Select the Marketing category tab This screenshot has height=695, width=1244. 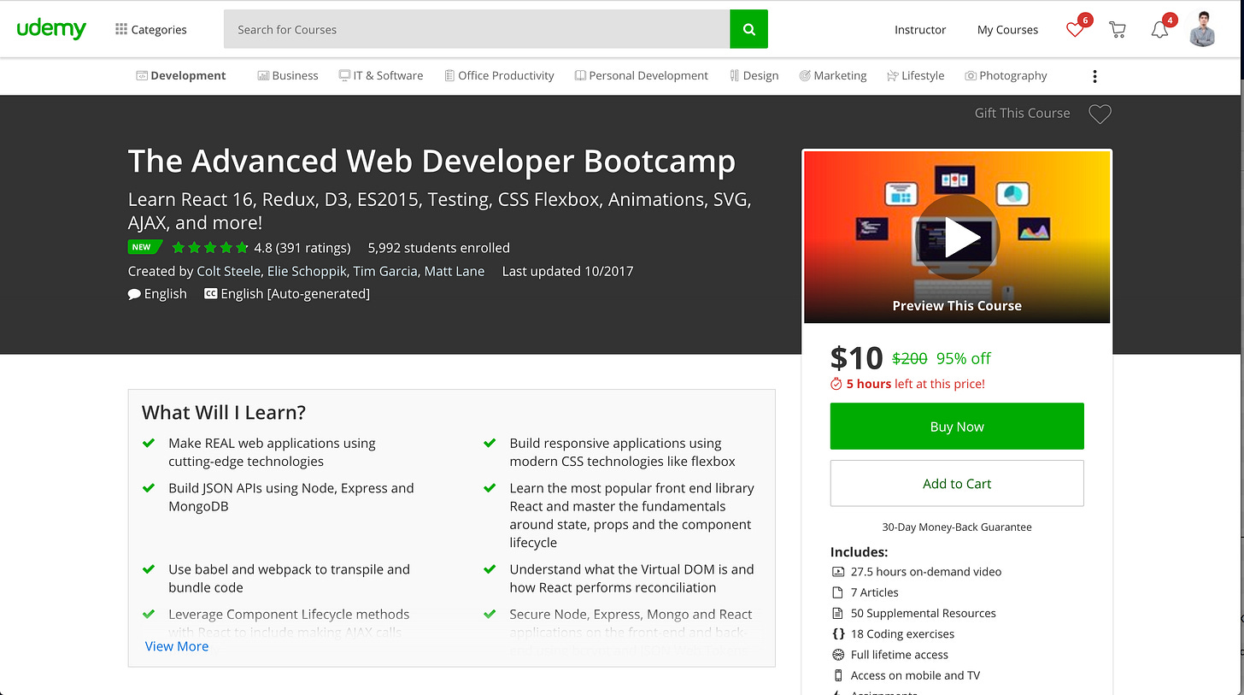(833, 75)
